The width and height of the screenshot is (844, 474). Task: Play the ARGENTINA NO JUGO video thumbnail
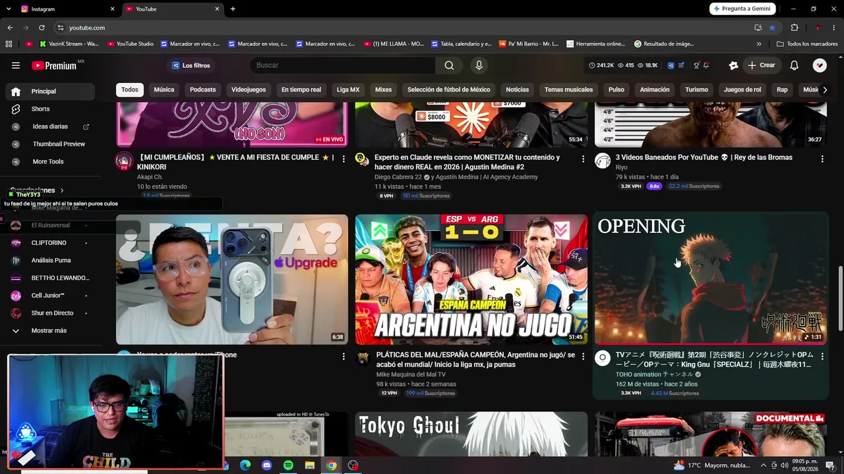[471, 279]
